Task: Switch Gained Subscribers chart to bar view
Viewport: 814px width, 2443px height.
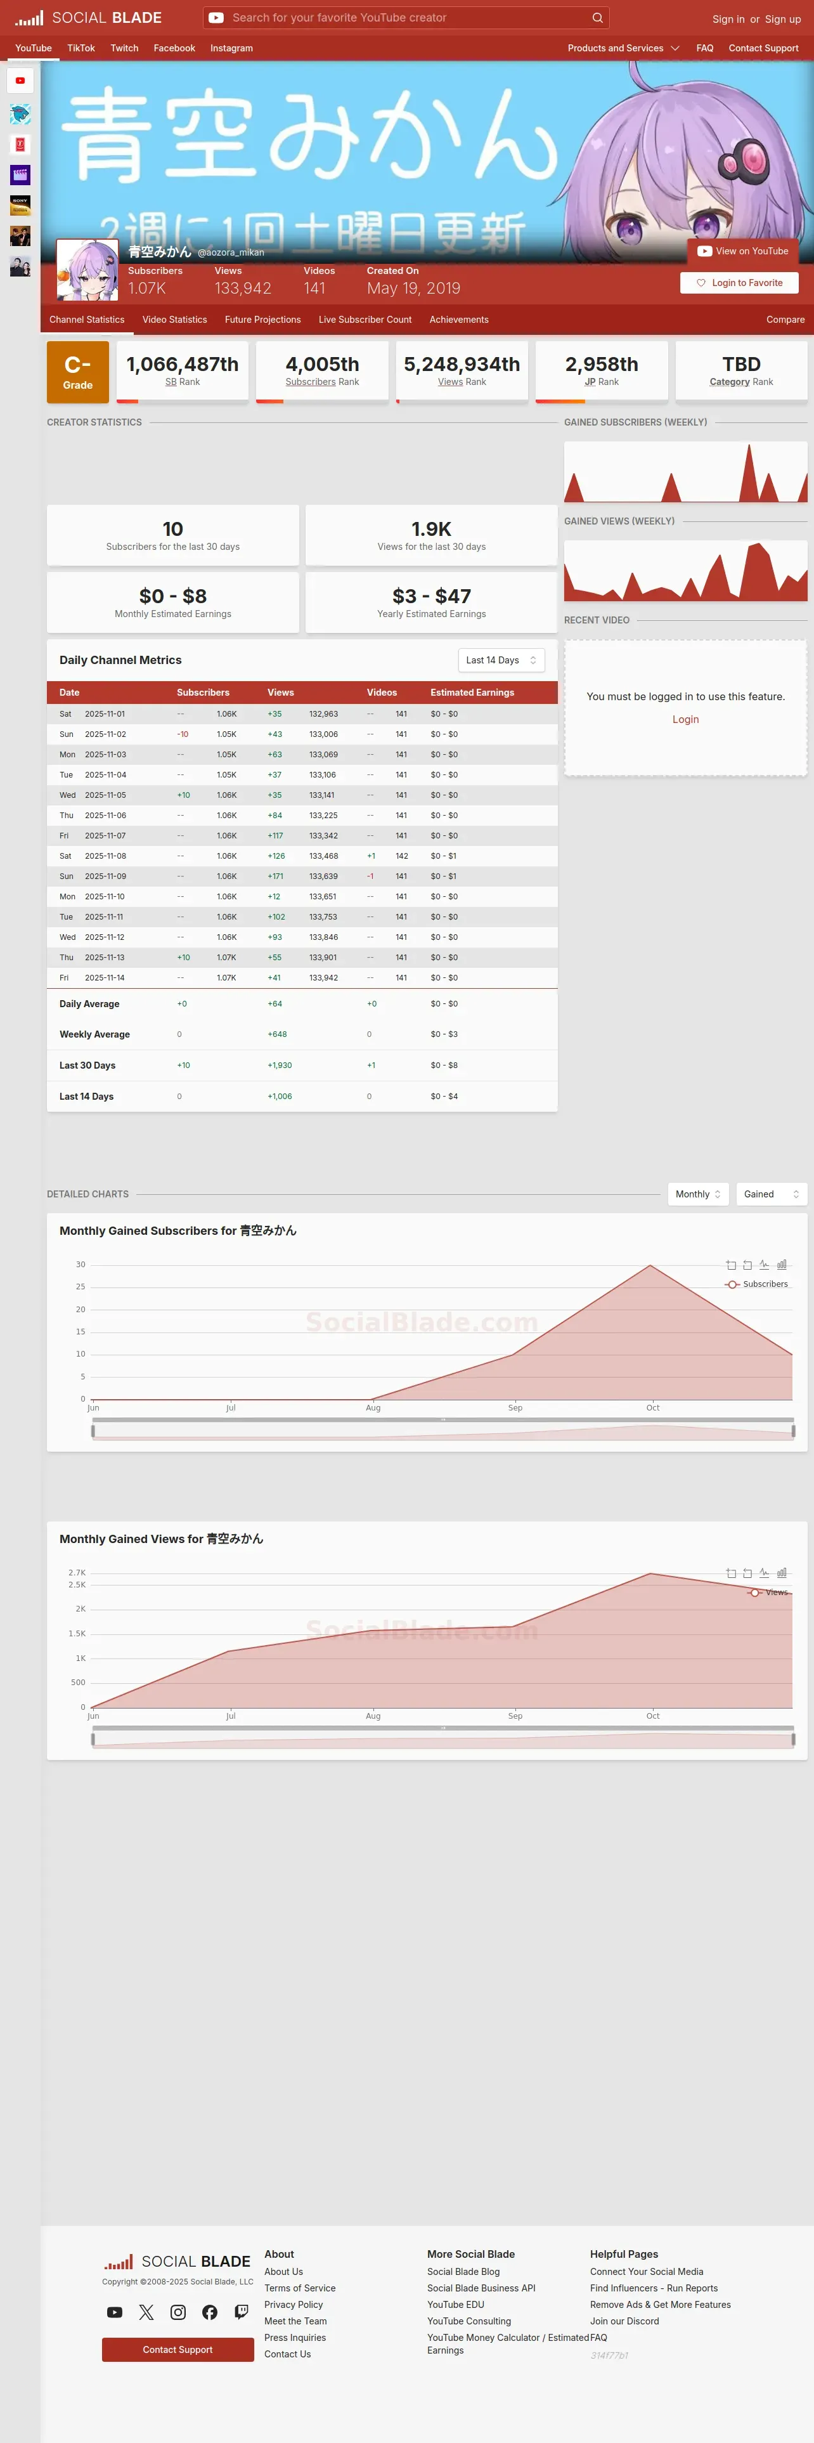Action: click(x=782, y=1265)
